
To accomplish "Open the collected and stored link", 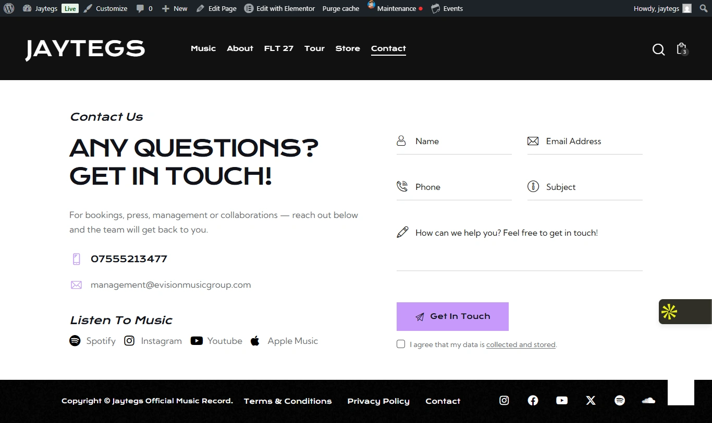I will click(521, 344).
